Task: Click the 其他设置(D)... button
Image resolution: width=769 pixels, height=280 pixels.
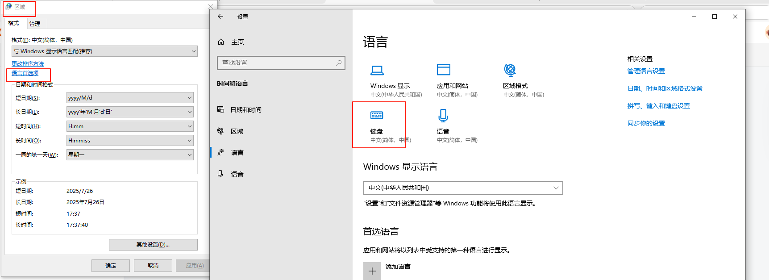Action: point(153,245)
